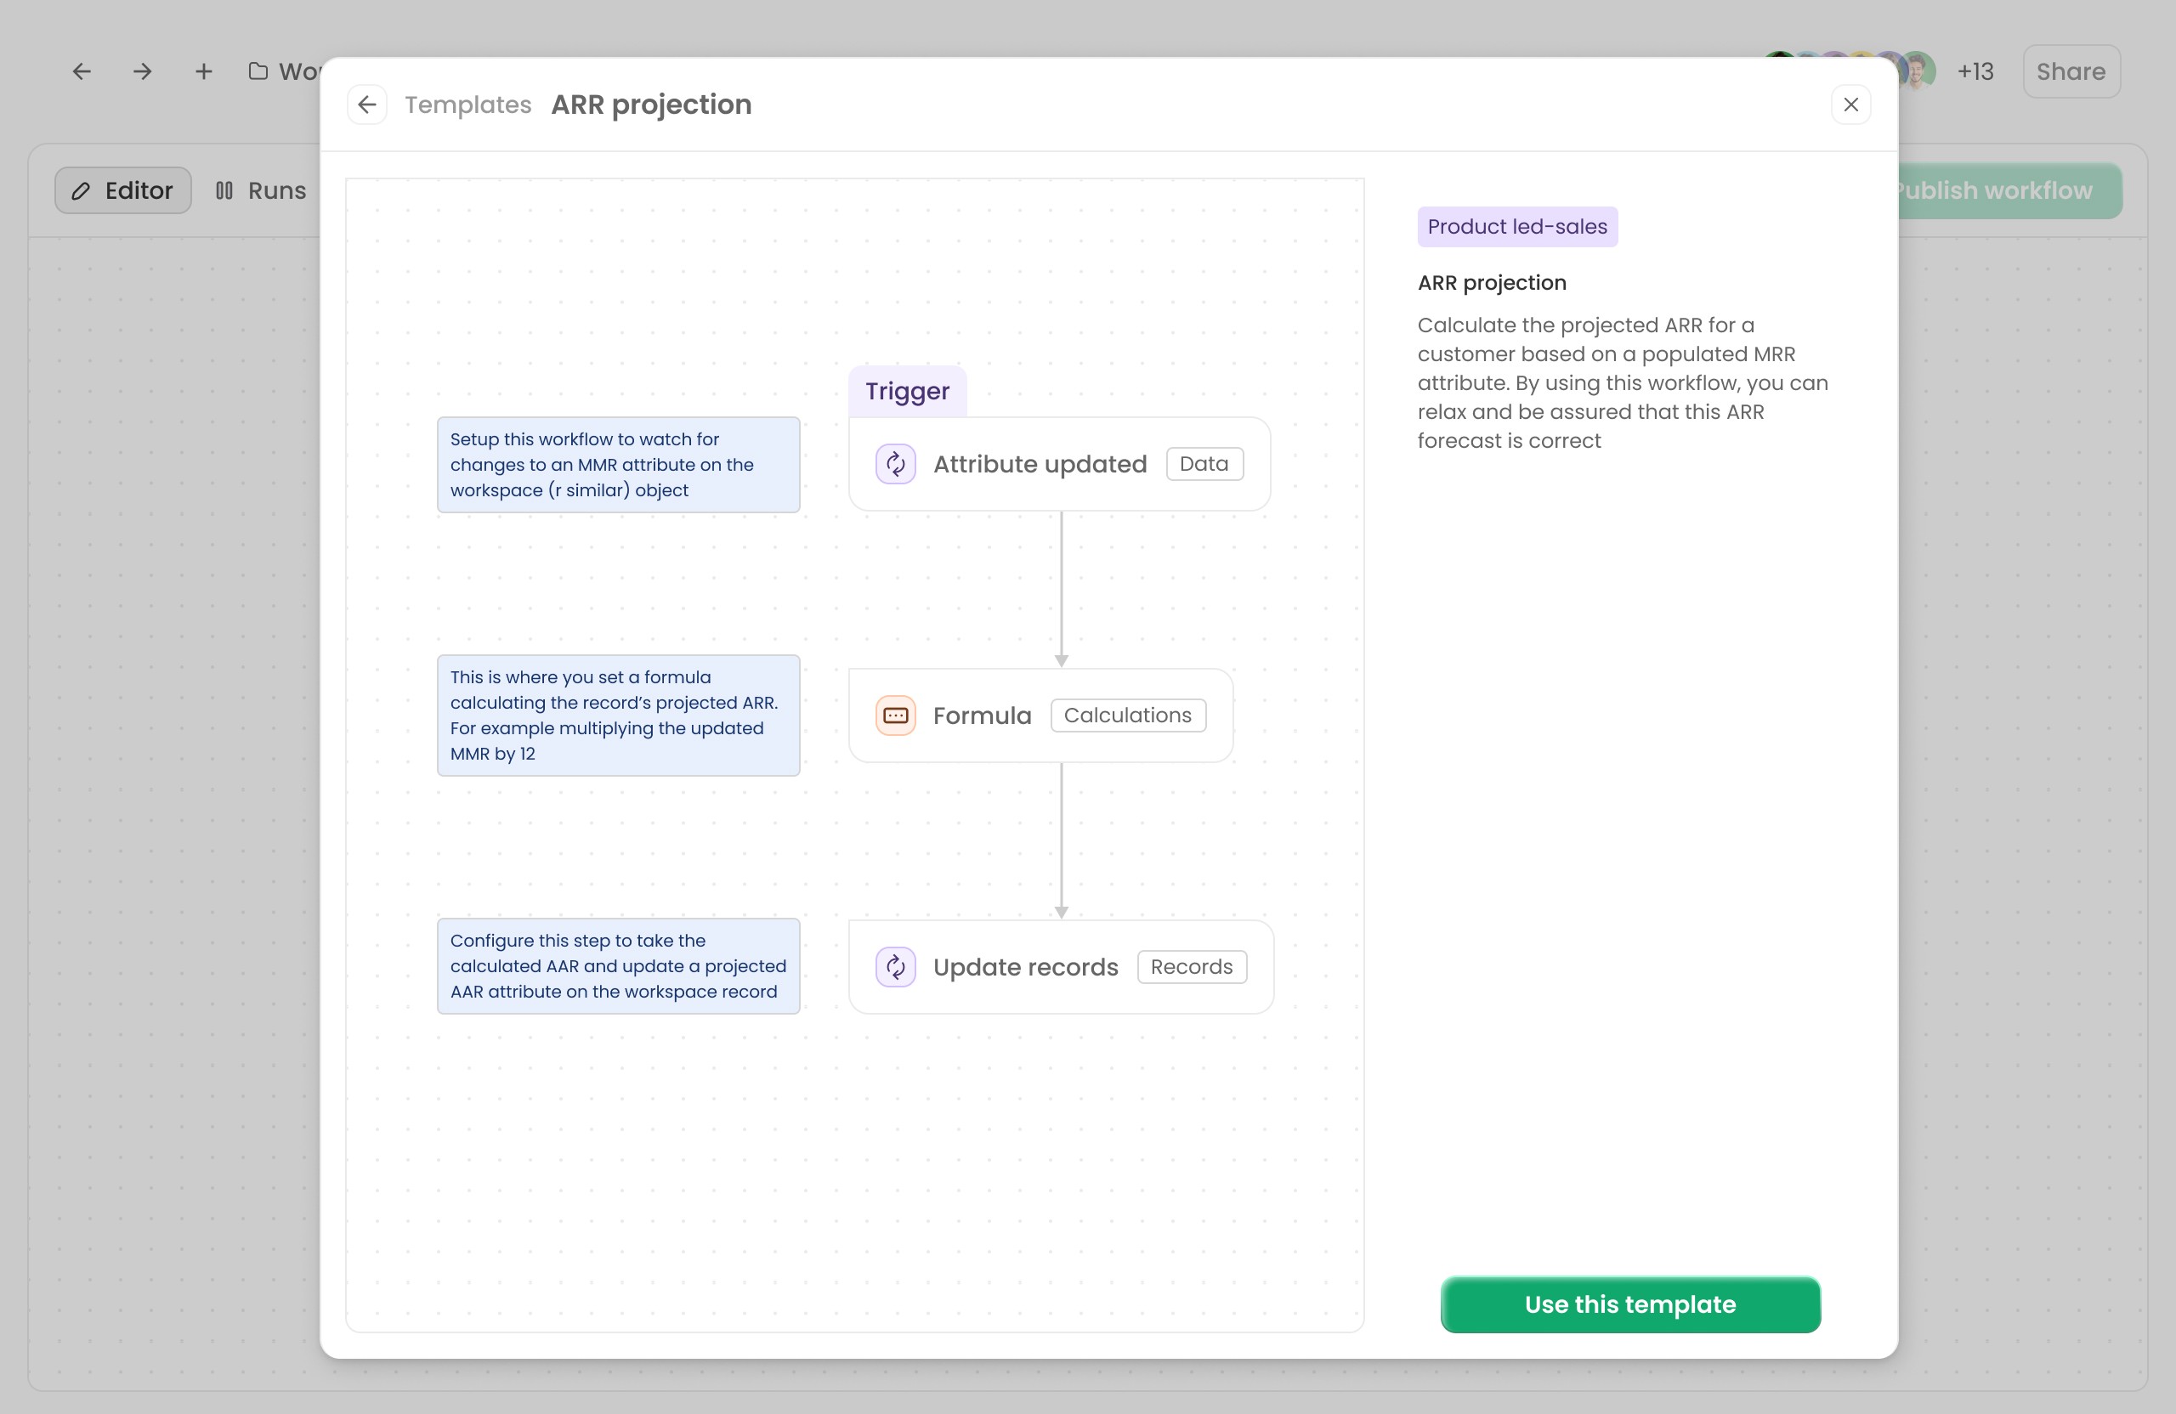The image size is (2176, 1414).
Task: Select the Product led-sales category tag
Action: 1518,226
